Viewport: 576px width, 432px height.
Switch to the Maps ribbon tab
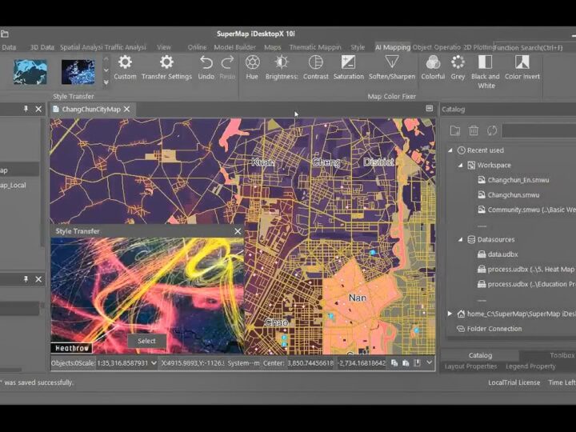[x=272, y=47]
